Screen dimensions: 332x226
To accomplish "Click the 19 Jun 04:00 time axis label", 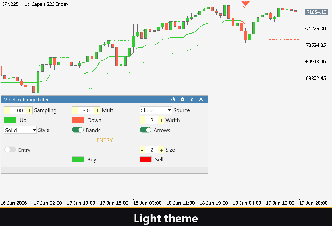I will (x=247, y=203).
